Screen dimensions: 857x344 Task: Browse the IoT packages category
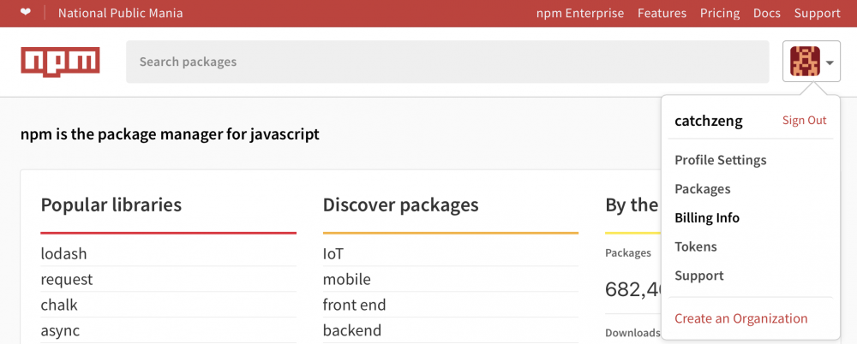[333, 254]
